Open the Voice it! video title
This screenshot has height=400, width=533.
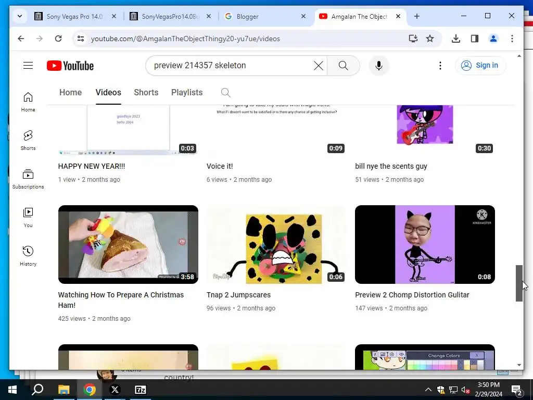pyautogui.click(x=220, y=166)
